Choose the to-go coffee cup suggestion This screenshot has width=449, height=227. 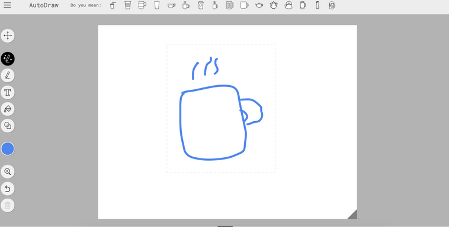point(201,5)
